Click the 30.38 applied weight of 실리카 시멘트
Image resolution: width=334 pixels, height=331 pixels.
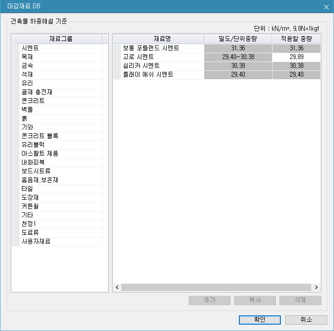[296, 66]
